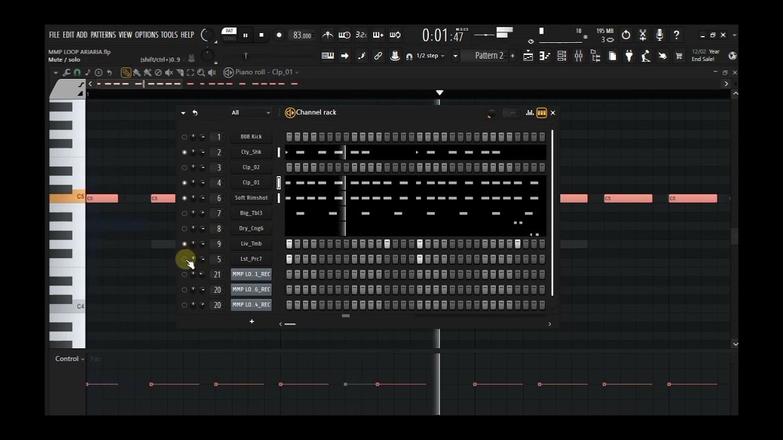Select the Paint brush tool in piano roll

pos(137,72)
